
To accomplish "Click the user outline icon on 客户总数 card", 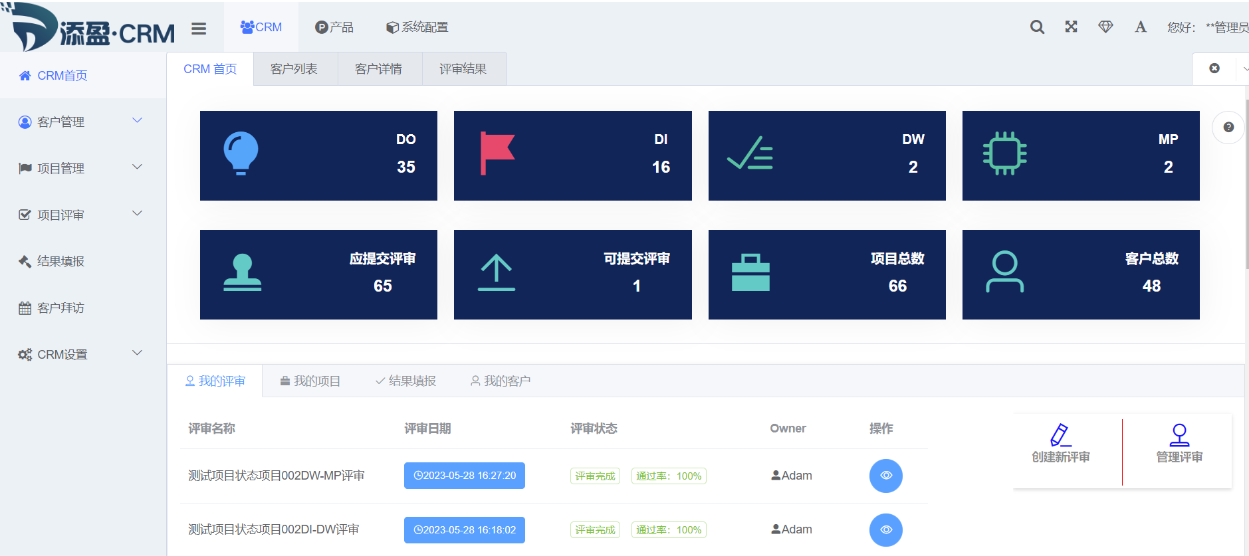I will point(1004,271).
